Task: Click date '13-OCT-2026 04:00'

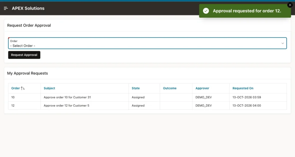Action: point(247,106)
